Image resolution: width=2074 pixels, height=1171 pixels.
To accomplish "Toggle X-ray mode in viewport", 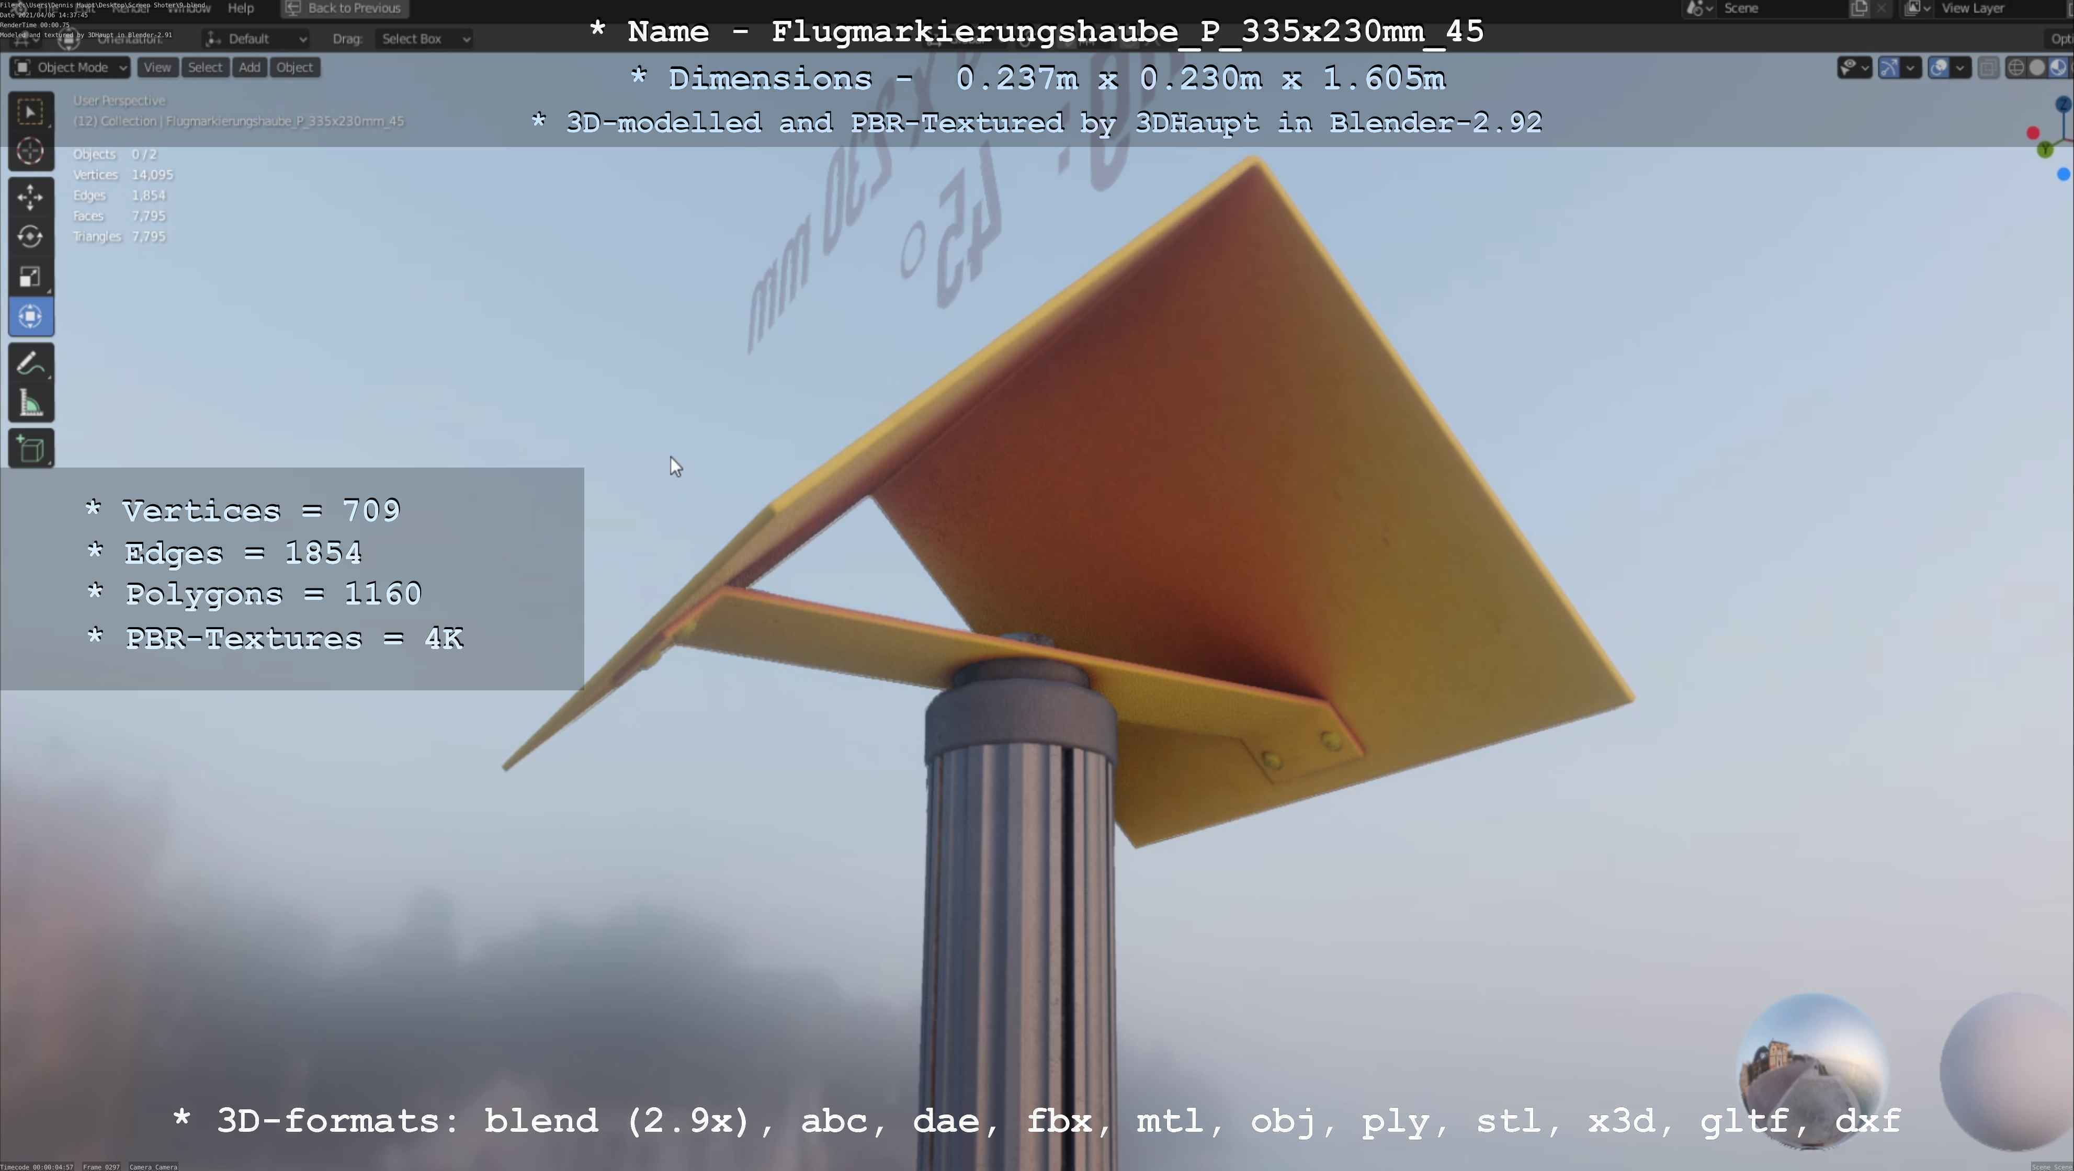I will [1988, 67].
